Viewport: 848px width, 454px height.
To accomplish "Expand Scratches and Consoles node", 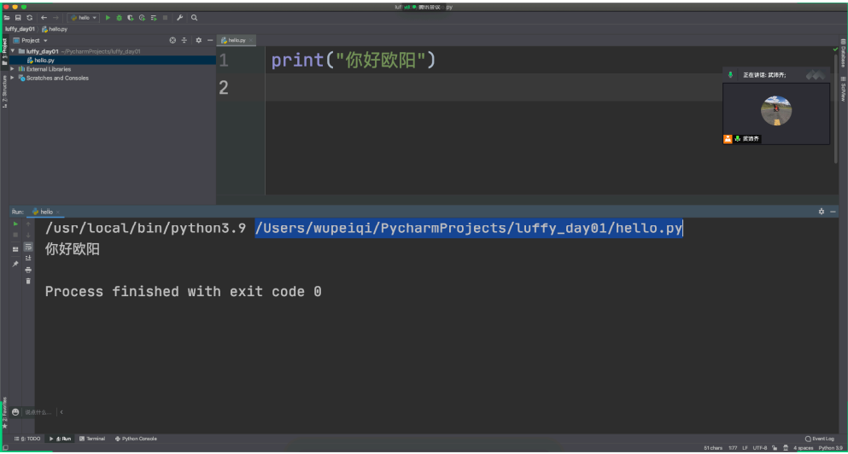I will point(13,78).
